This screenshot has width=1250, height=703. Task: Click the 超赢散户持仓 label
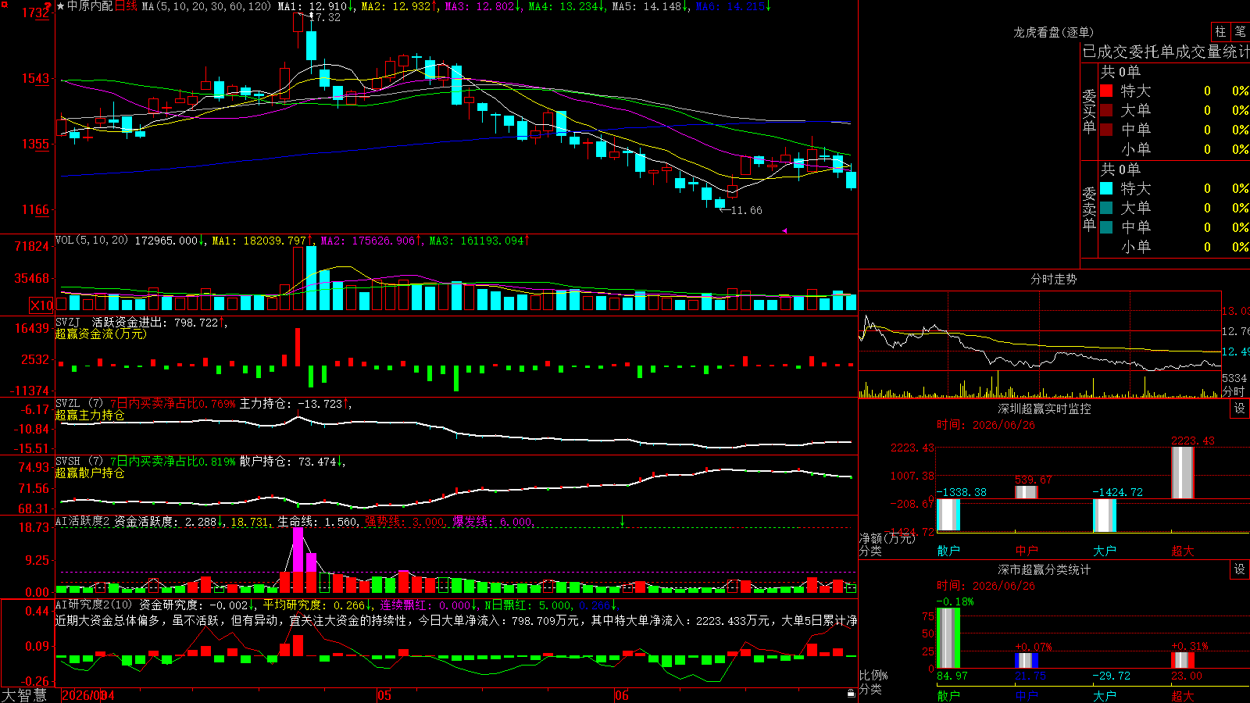tap(90, 473)
